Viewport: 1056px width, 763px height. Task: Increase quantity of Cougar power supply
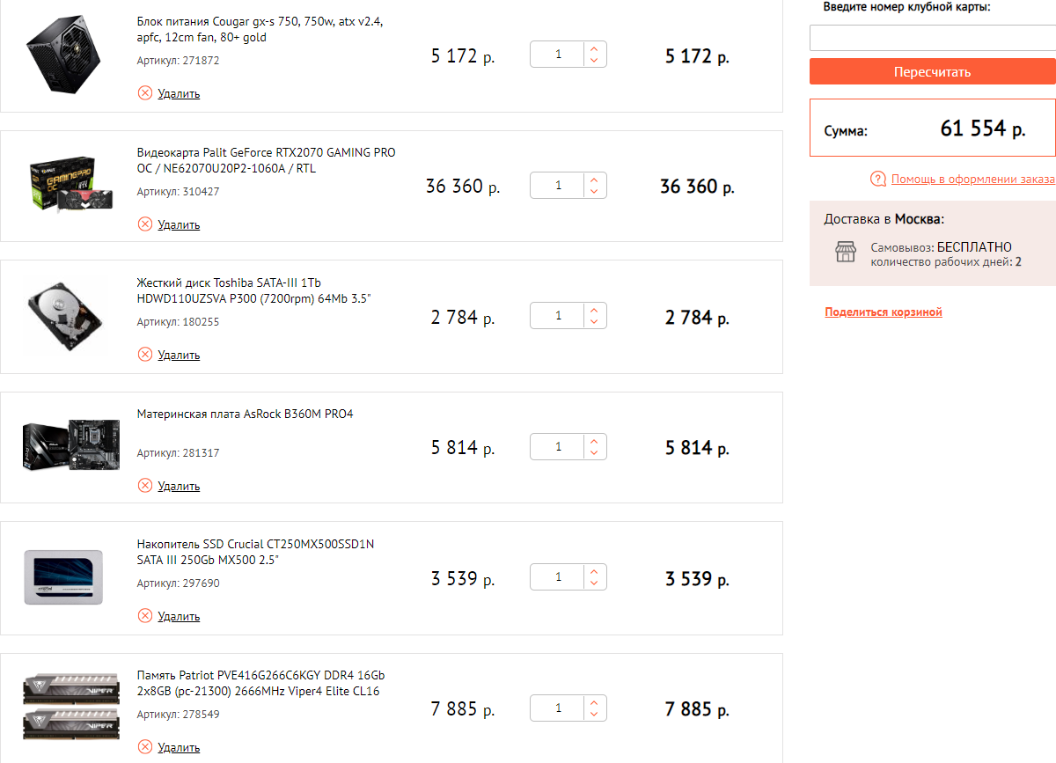[x=594, y=49]
